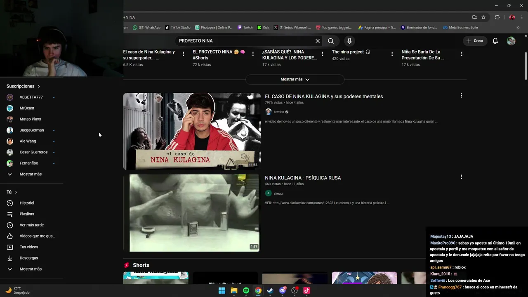This screenshot has height=297, width=528.
Task: Open the Twitch bookmark
Action: [245, 28]
